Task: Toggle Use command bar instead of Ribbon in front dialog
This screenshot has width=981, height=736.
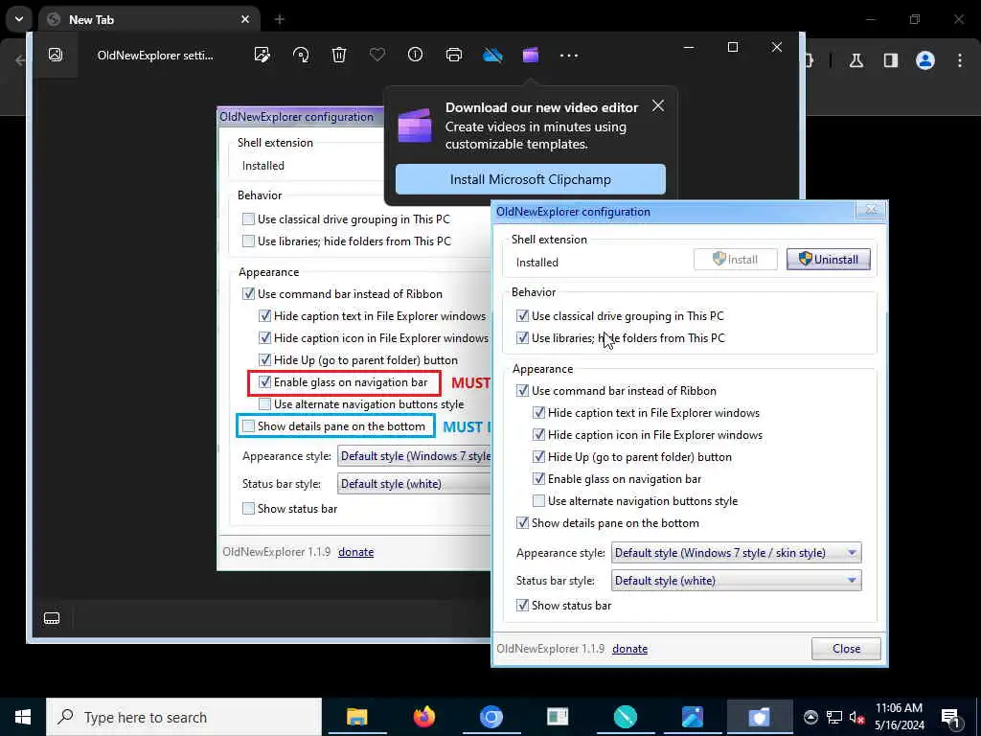Action: coord(522,391)
